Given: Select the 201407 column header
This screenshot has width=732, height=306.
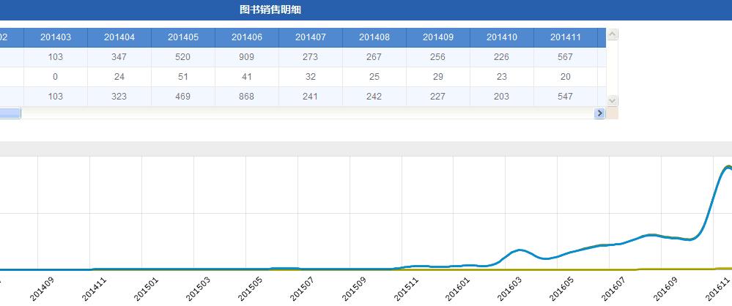Looking at the screenshot, I should [311, 37].
